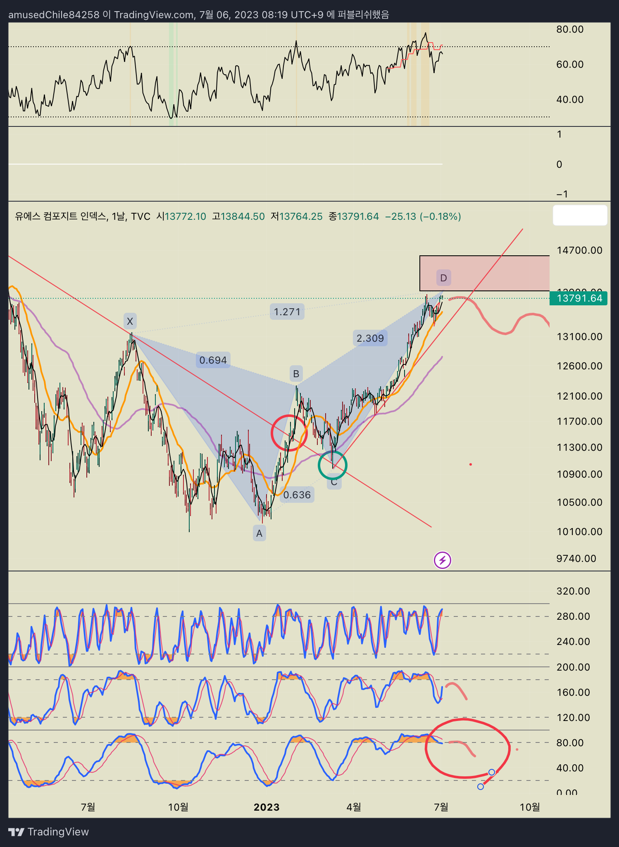
Task: Click the open value 시13772.10
Action: [181, 217]
